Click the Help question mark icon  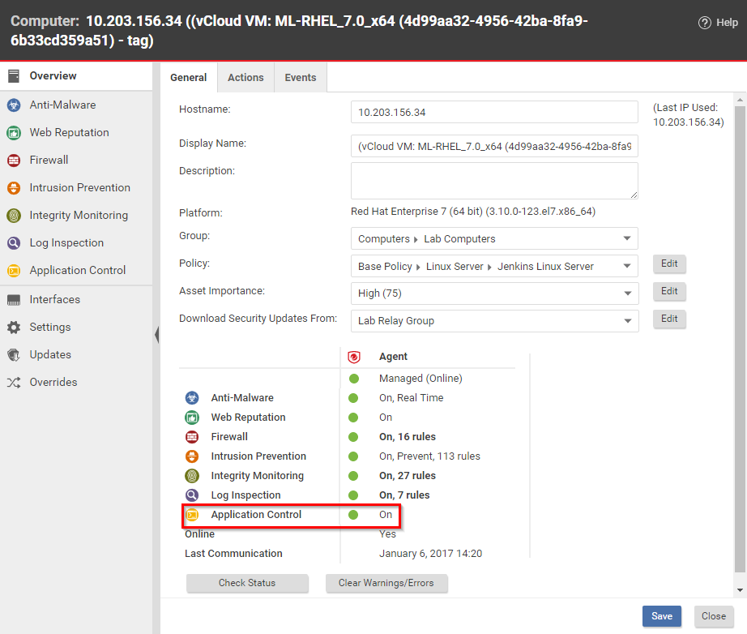point(705,23)
